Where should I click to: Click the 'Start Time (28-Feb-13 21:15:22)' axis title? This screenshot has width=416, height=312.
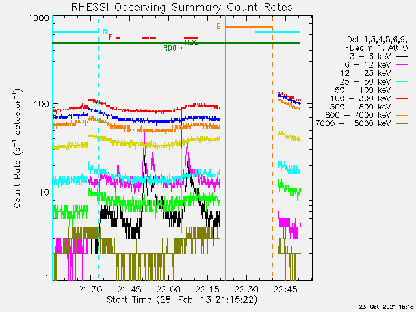(182, 300)
